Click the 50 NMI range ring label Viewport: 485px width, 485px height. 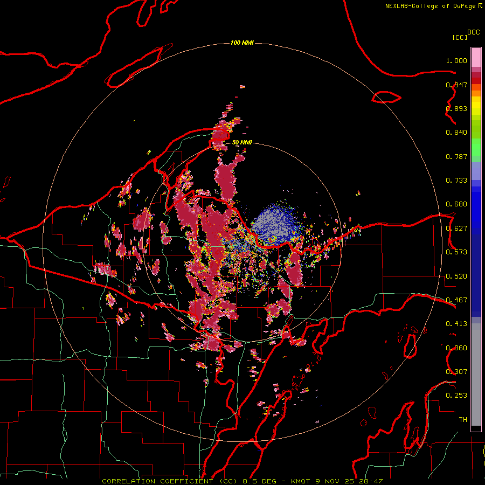242,142
